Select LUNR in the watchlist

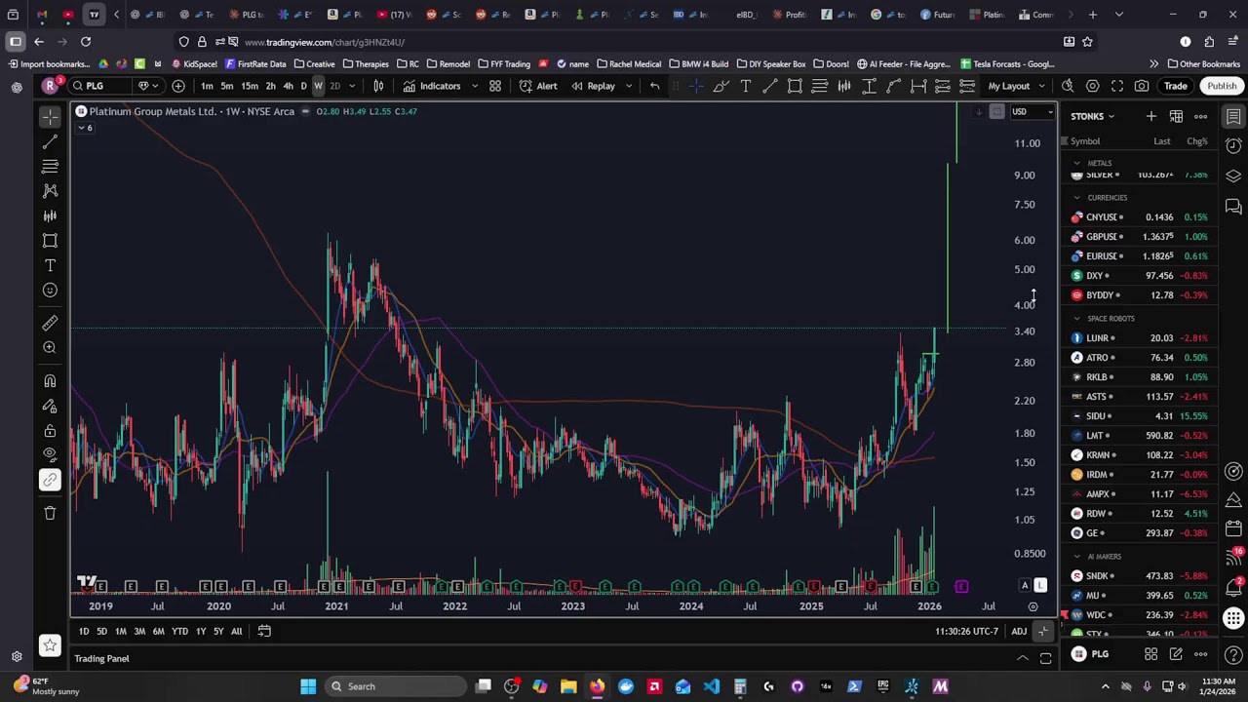pos(1139,338)
